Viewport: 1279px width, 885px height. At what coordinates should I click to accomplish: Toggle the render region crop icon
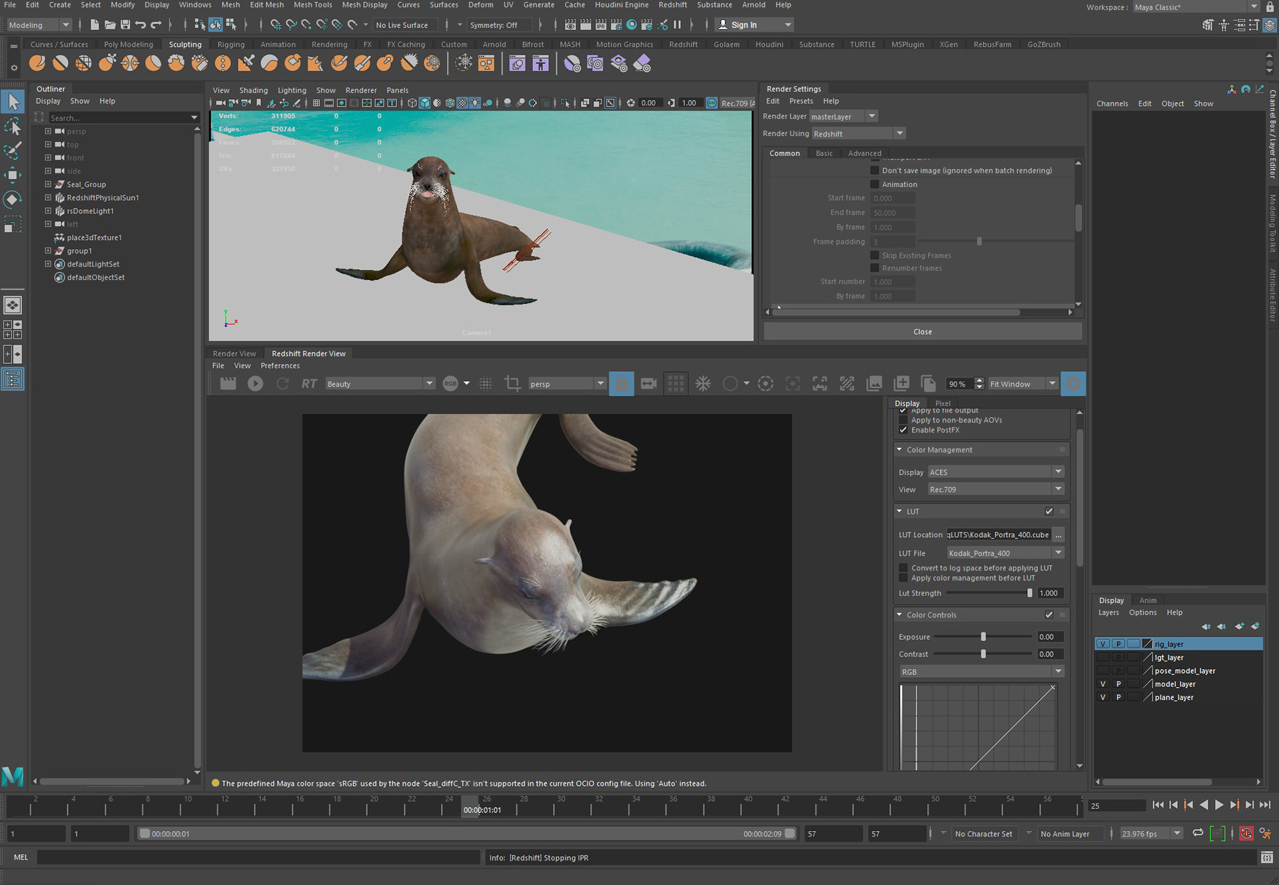[512, 383]
